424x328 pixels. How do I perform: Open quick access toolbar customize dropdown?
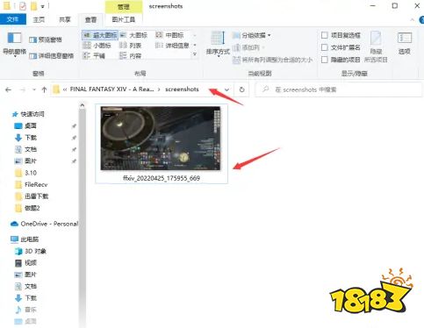43,6
